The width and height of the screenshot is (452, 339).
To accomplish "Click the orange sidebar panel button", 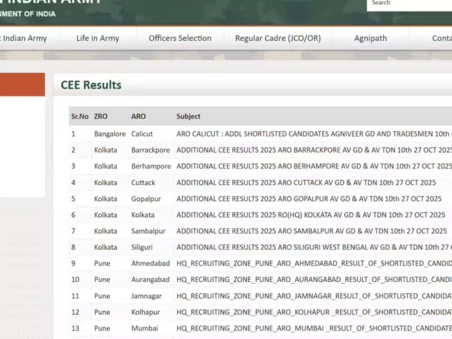I will (x=22, y=84).
